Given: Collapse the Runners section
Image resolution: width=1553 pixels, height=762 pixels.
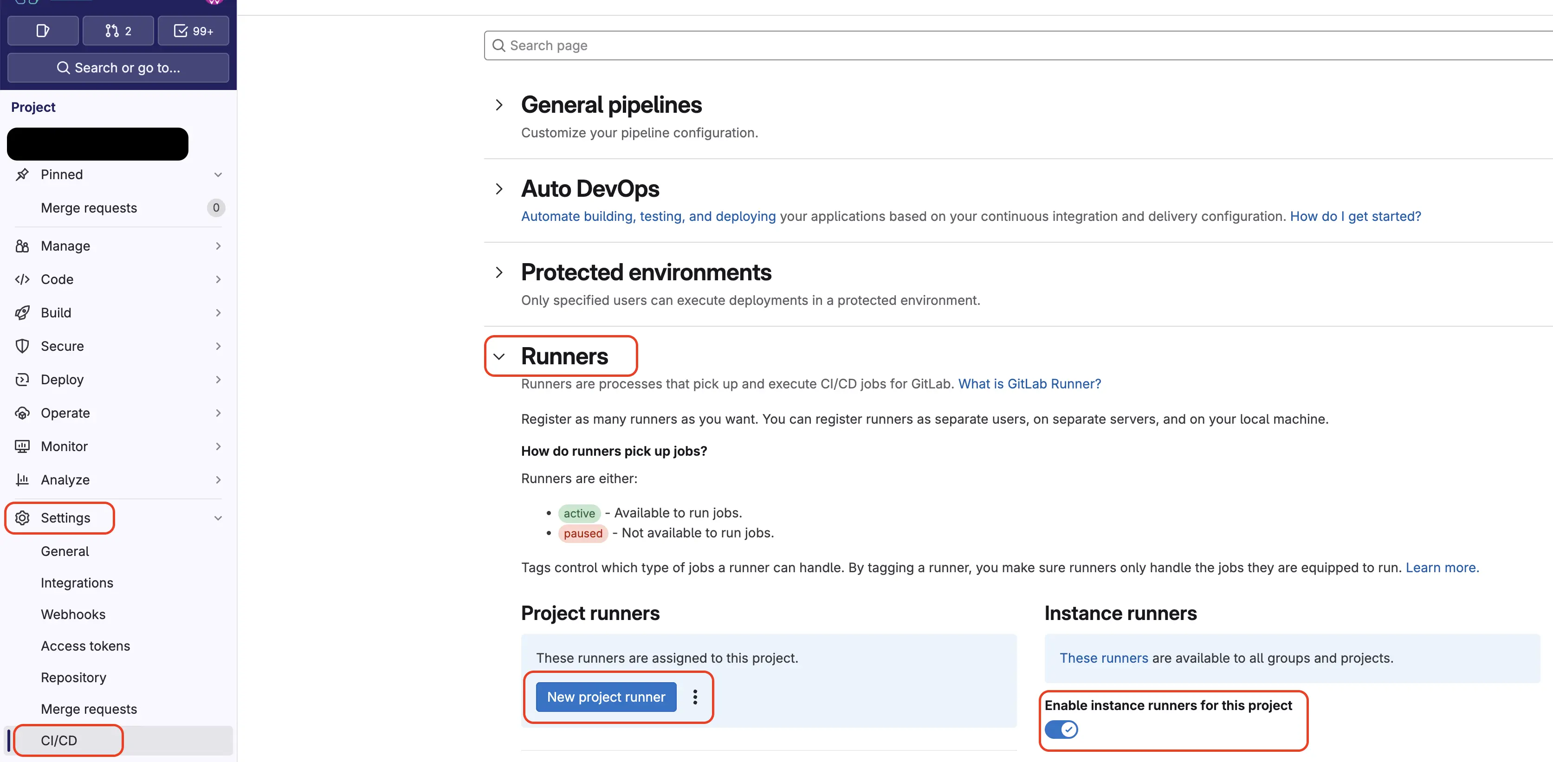Looking at the screenshot, I should [499, 356].
